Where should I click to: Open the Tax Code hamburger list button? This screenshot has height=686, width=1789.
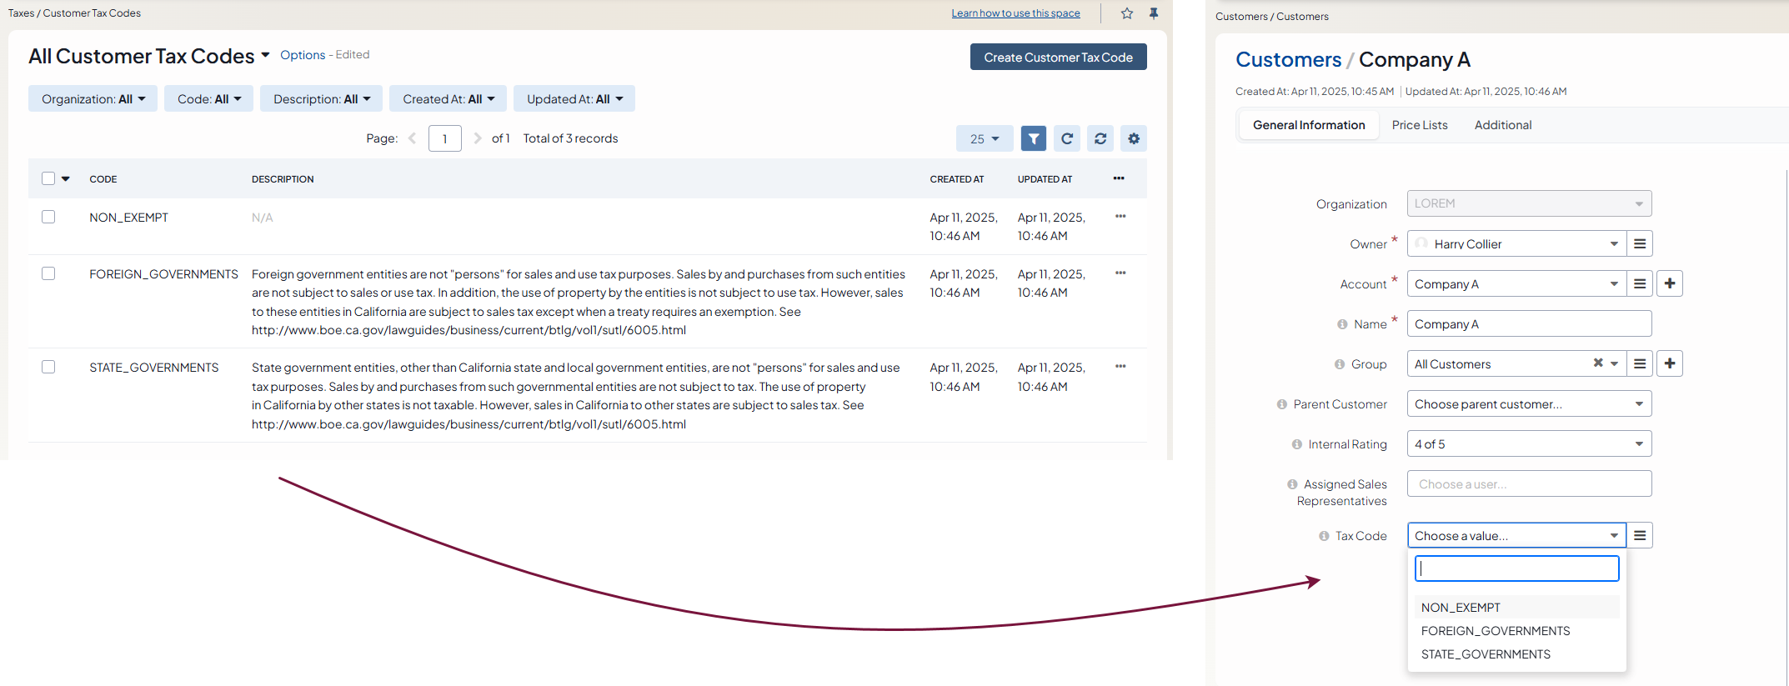point(1639,535)
